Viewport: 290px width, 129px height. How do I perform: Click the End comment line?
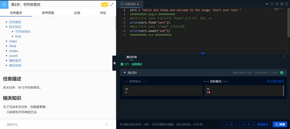[x=151, y=35]
